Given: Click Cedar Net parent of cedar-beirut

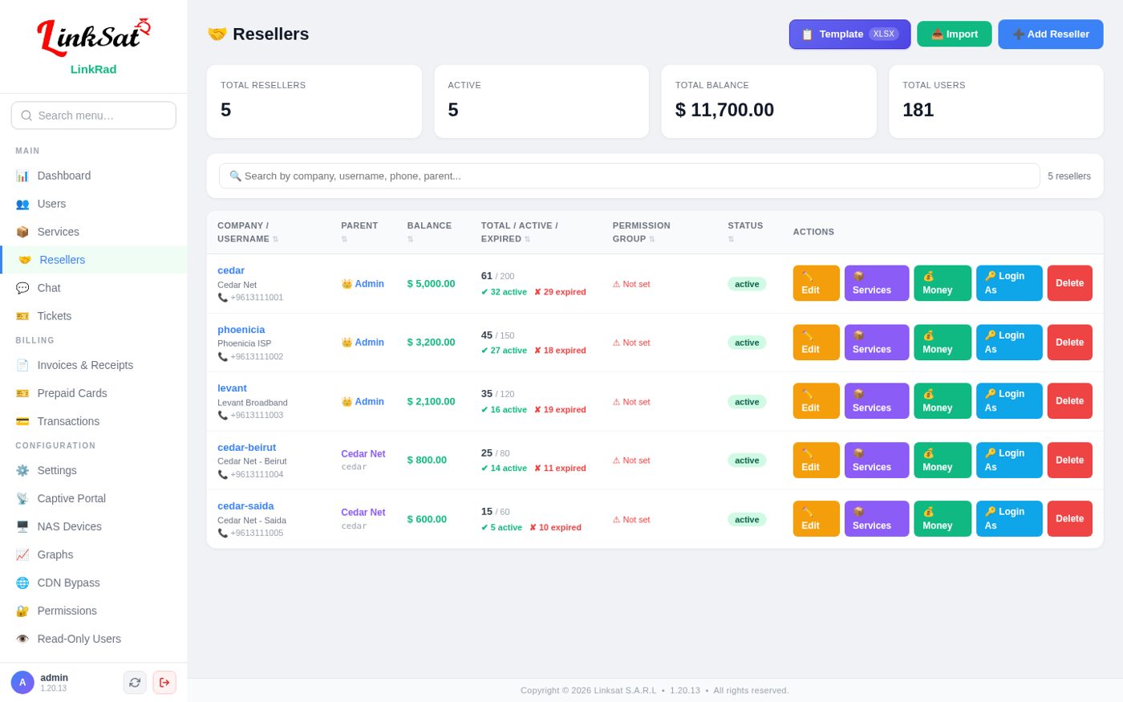Looking at the screenshot, I should 363,454.
